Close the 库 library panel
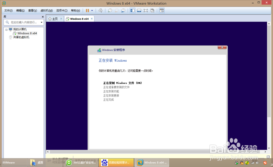The height and width of the screenshot is (167, 273). coord(43,17)
